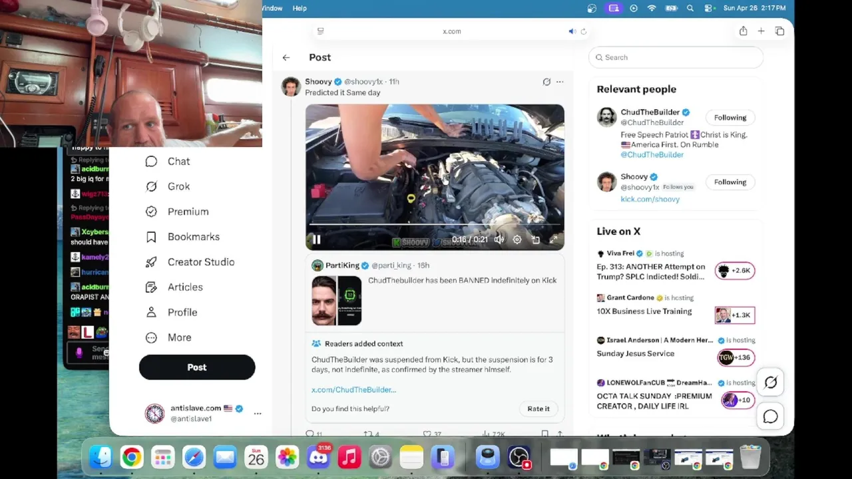Open the three-dot menu on Shoovy's post
The height and width of the screenshot is (479, 852).
click(560, 82)
